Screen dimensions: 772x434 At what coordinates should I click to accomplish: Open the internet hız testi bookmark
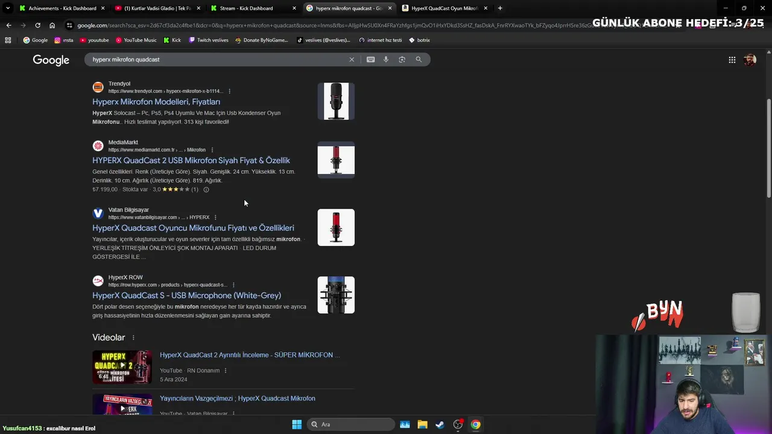[x=380, y=40]
